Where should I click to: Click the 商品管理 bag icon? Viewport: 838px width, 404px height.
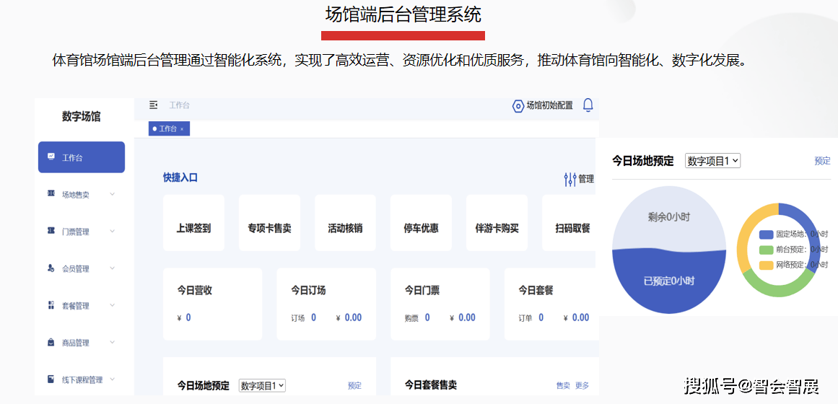coord(51,343)
